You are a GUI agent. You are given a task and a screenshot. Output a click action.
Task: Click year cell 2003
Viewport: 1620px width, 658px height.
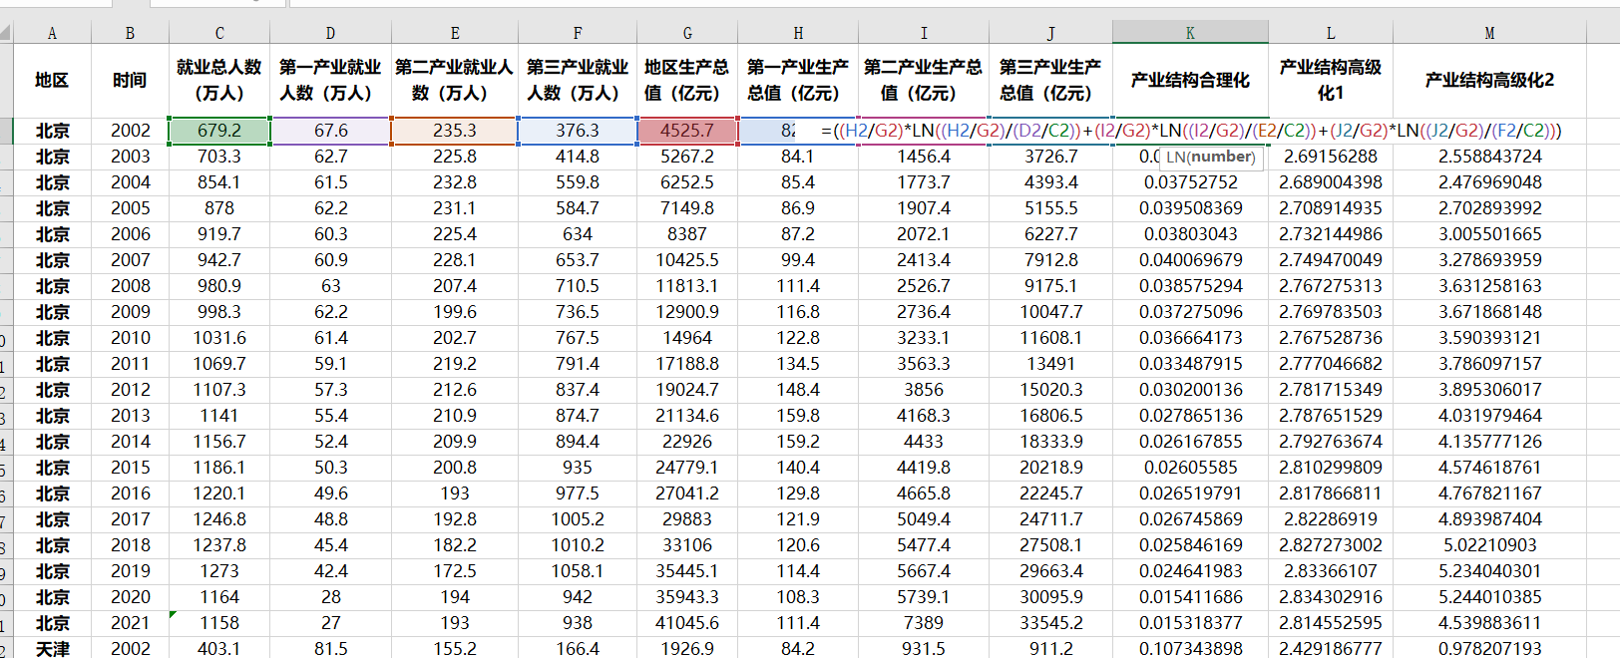pos(130,157)
